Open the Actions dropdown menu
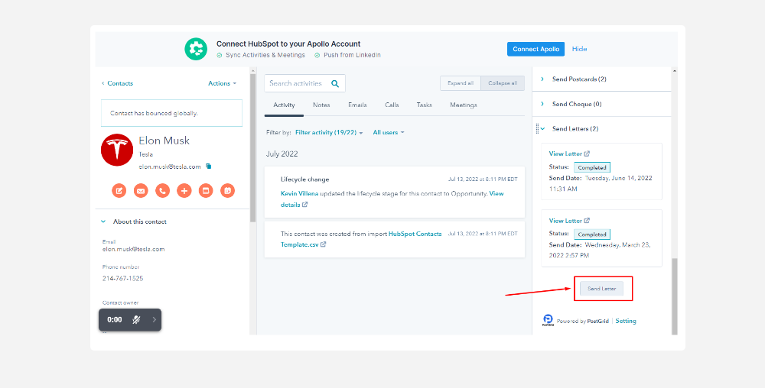Screen dimensions: 765x388 click(x=222, y=83)
